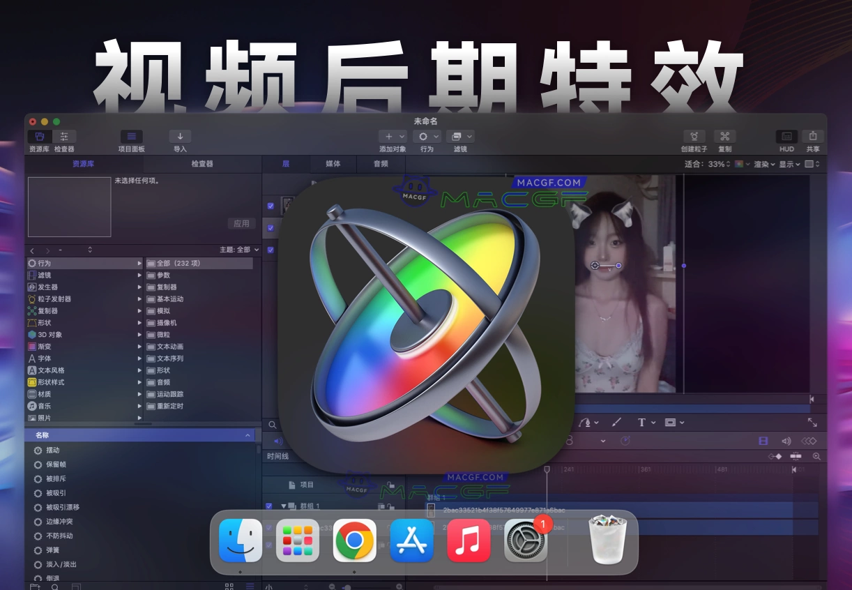
Task: Select the 3D 对象 library category
Action: point(84,335)
